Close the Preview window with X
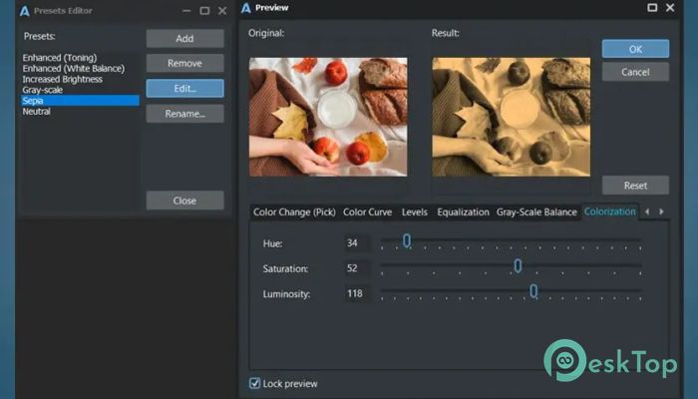698x399 pixels. click(670, 8)
